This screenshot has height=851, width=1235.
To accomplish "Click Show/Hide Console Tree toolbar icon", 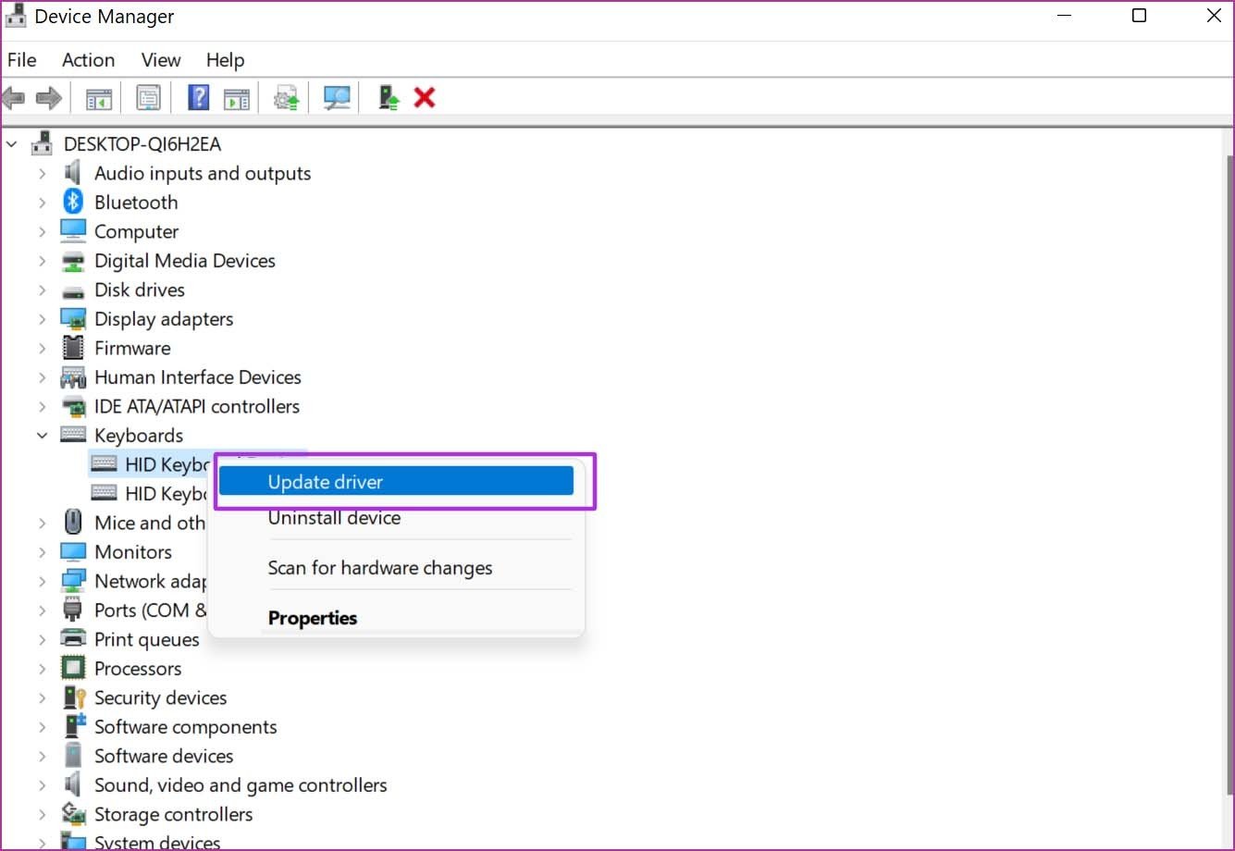I will coord(98,97).
